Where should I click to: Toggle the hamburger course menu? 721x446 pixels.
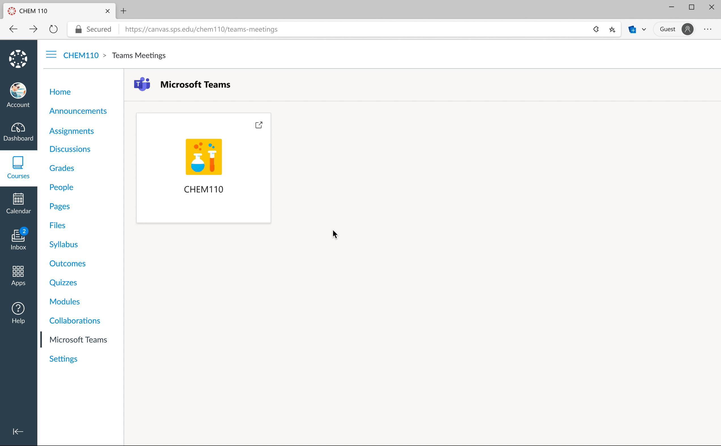pos(51,55)
